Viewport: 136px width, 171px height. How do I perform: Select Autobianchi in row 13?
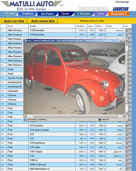15,82
